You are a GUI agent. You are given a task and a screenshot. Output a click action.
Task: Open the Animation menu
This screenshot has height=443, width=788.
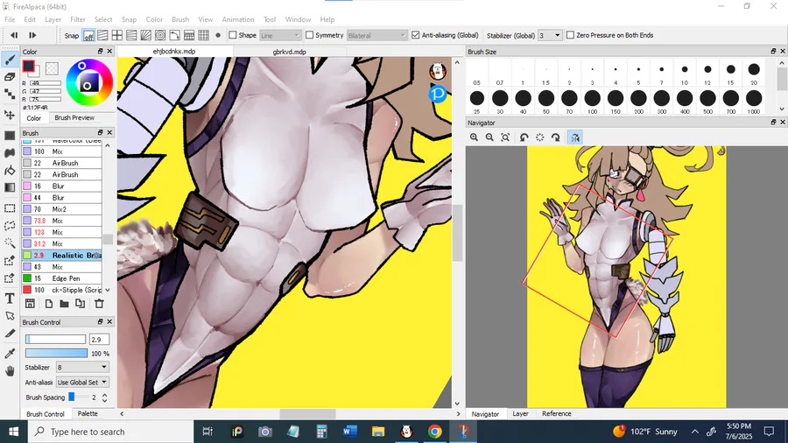pyautogui.click(x=238, y=19)
